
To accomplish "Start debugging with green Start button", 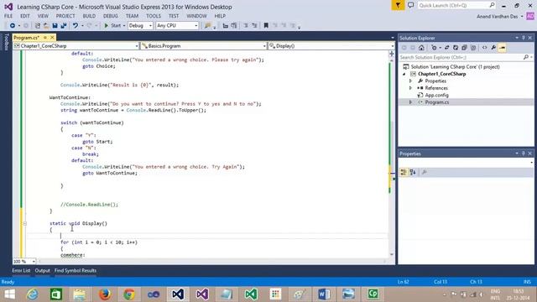I will click(x=112, y=25).
